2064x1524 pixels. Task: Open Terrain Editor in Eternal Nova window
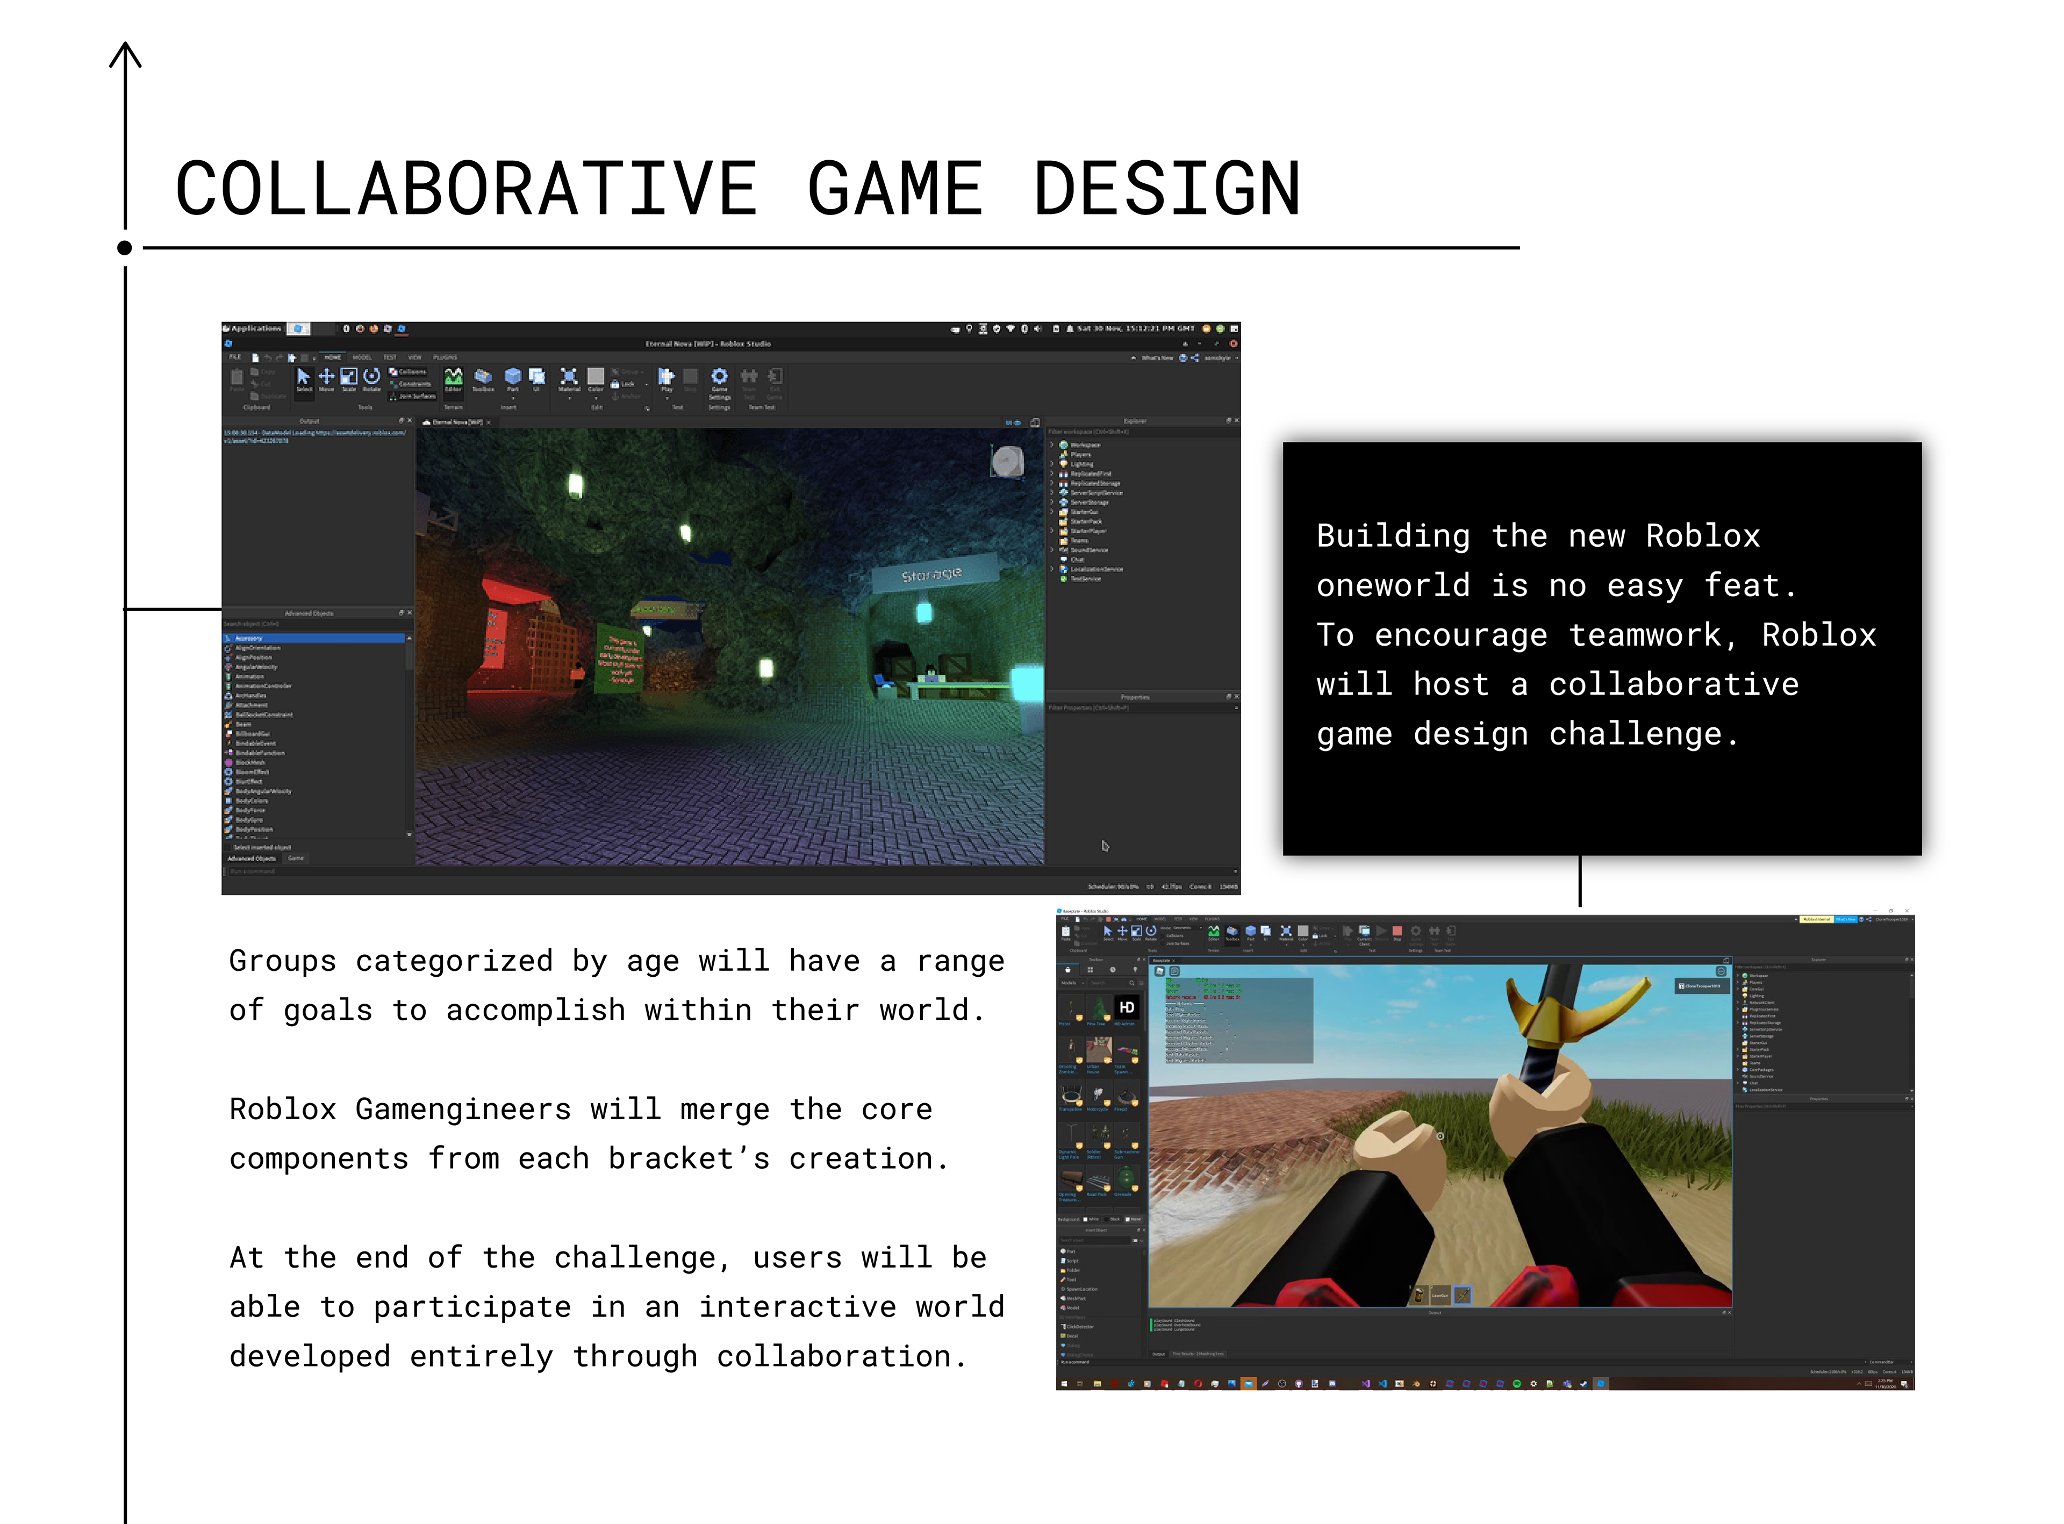(x=453, y=378)
